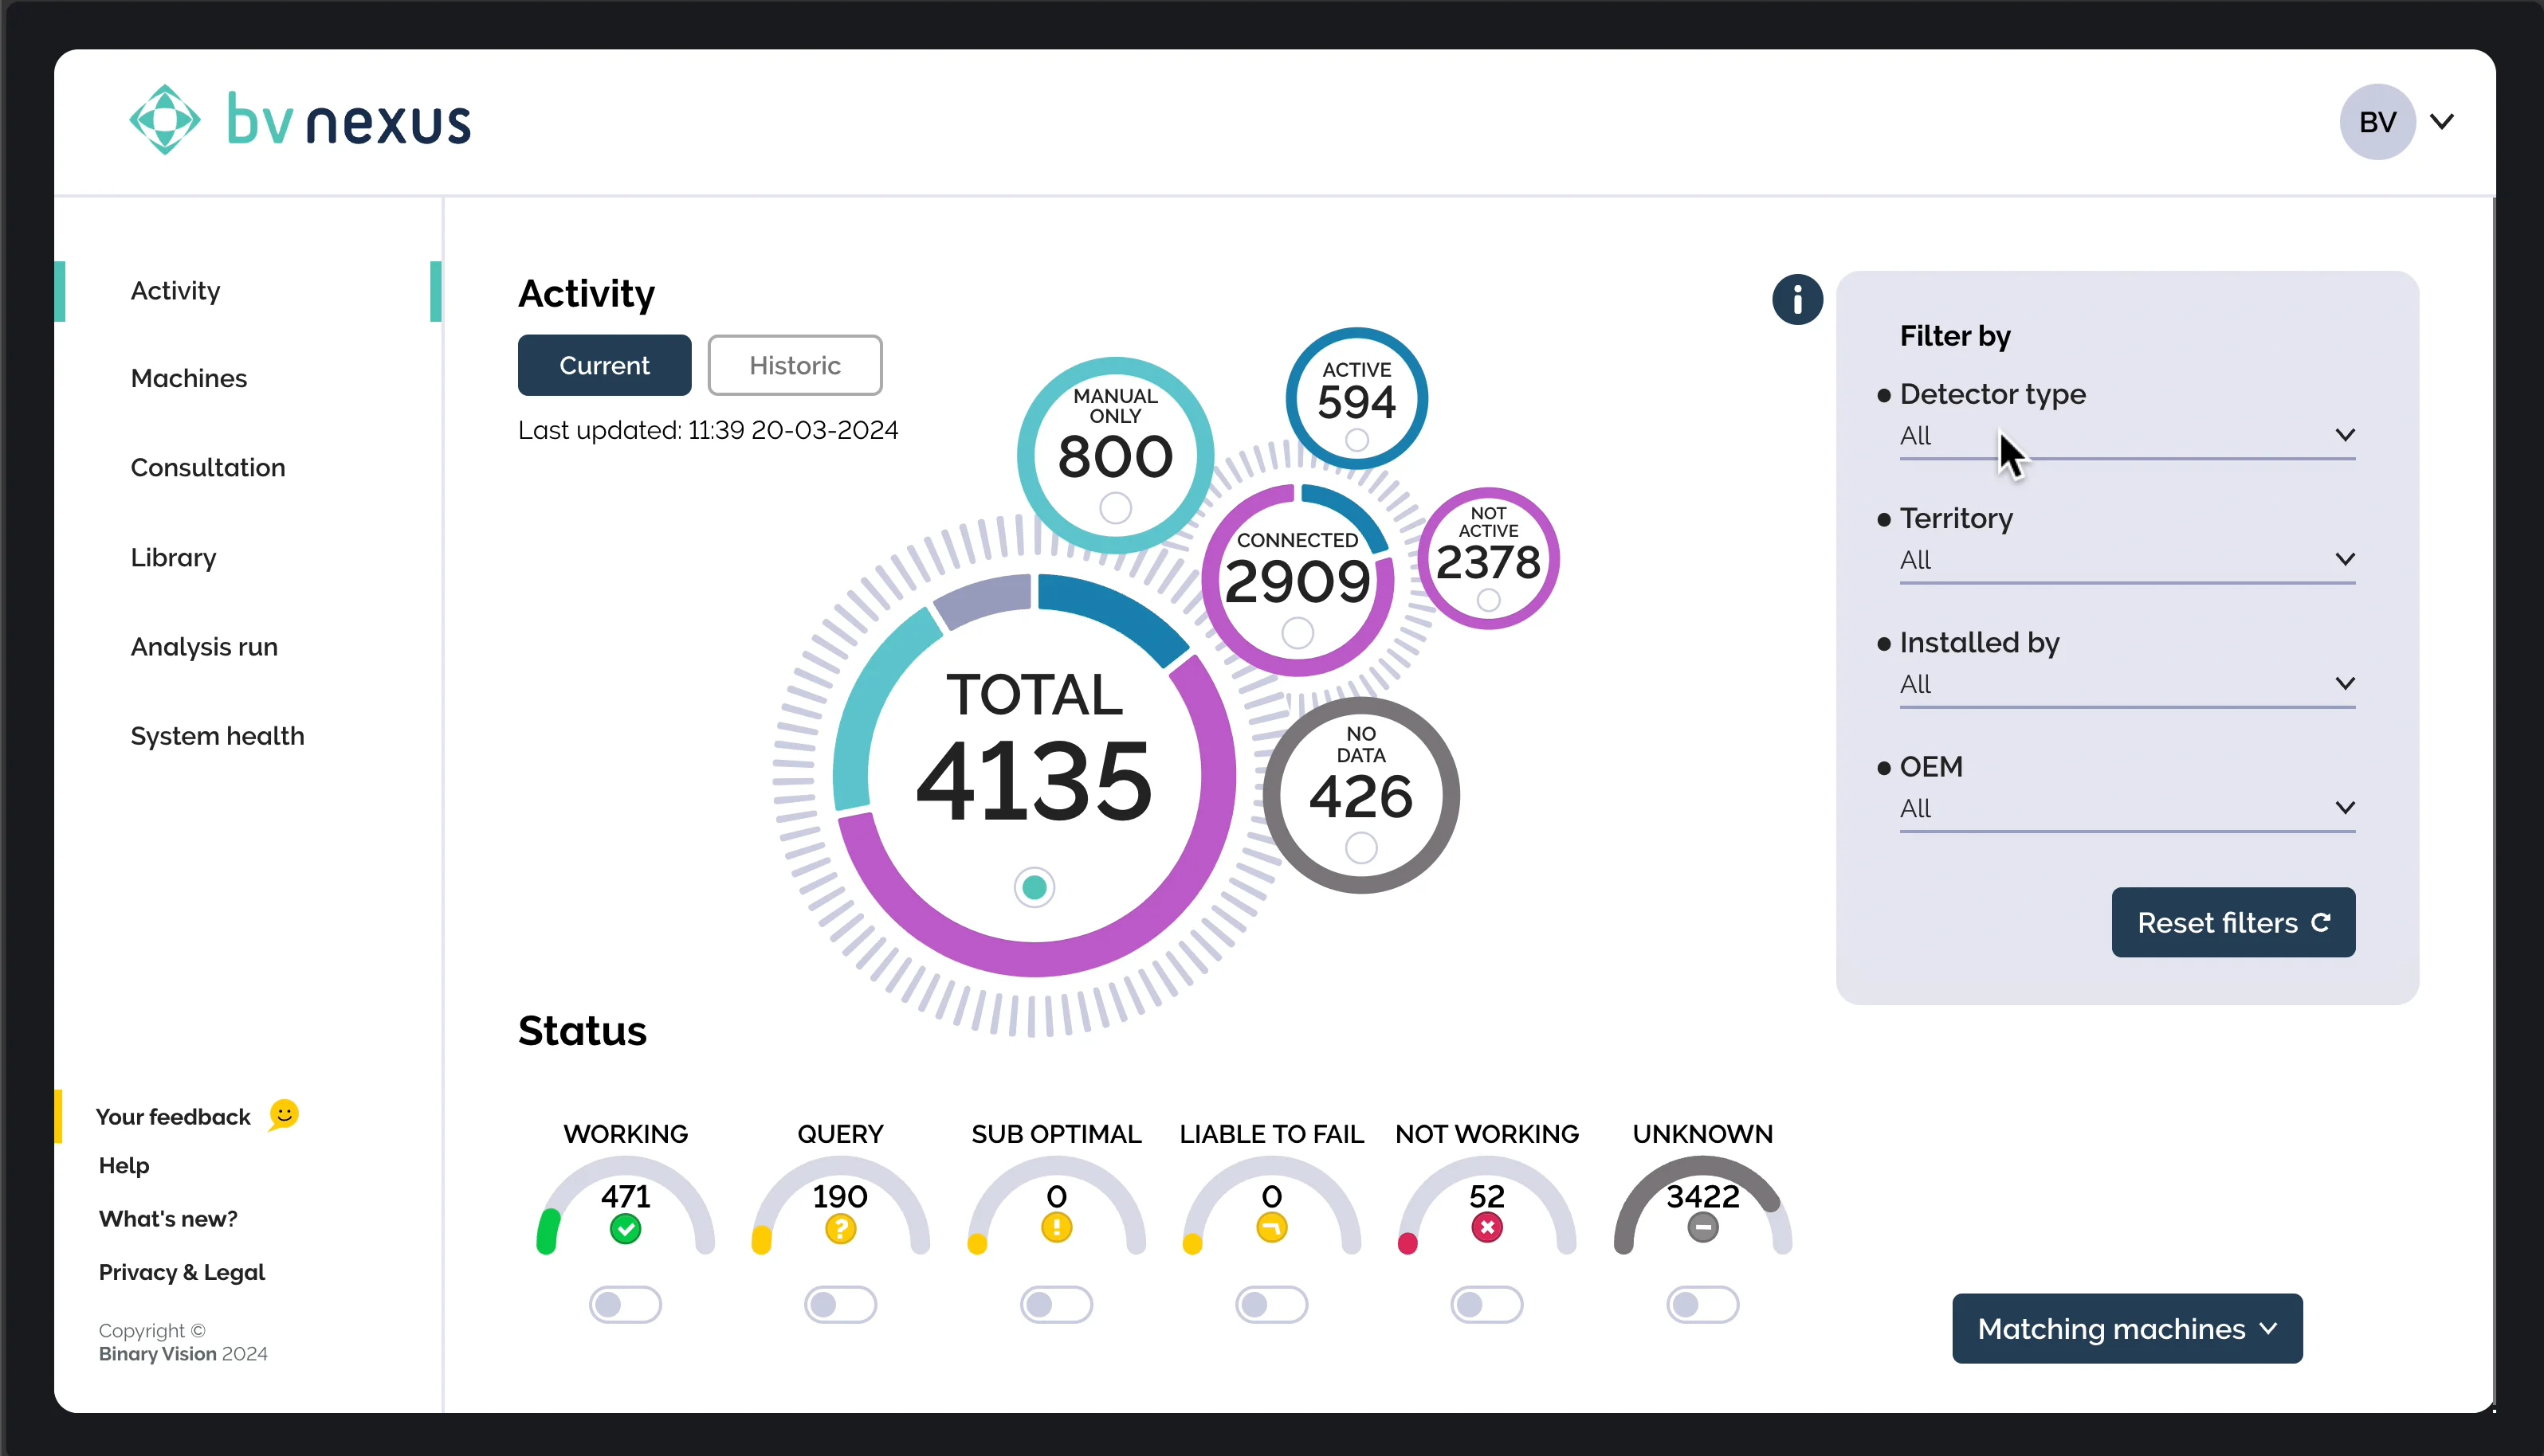
Task: Toggle the NOT WORKING status switch
Action: [1486, 1304]
